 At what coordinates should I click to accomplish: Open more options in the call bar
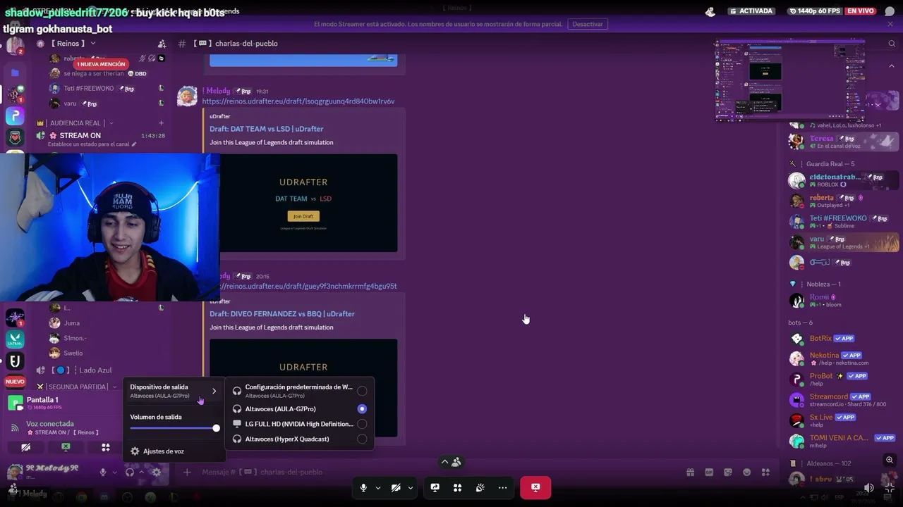502,487
